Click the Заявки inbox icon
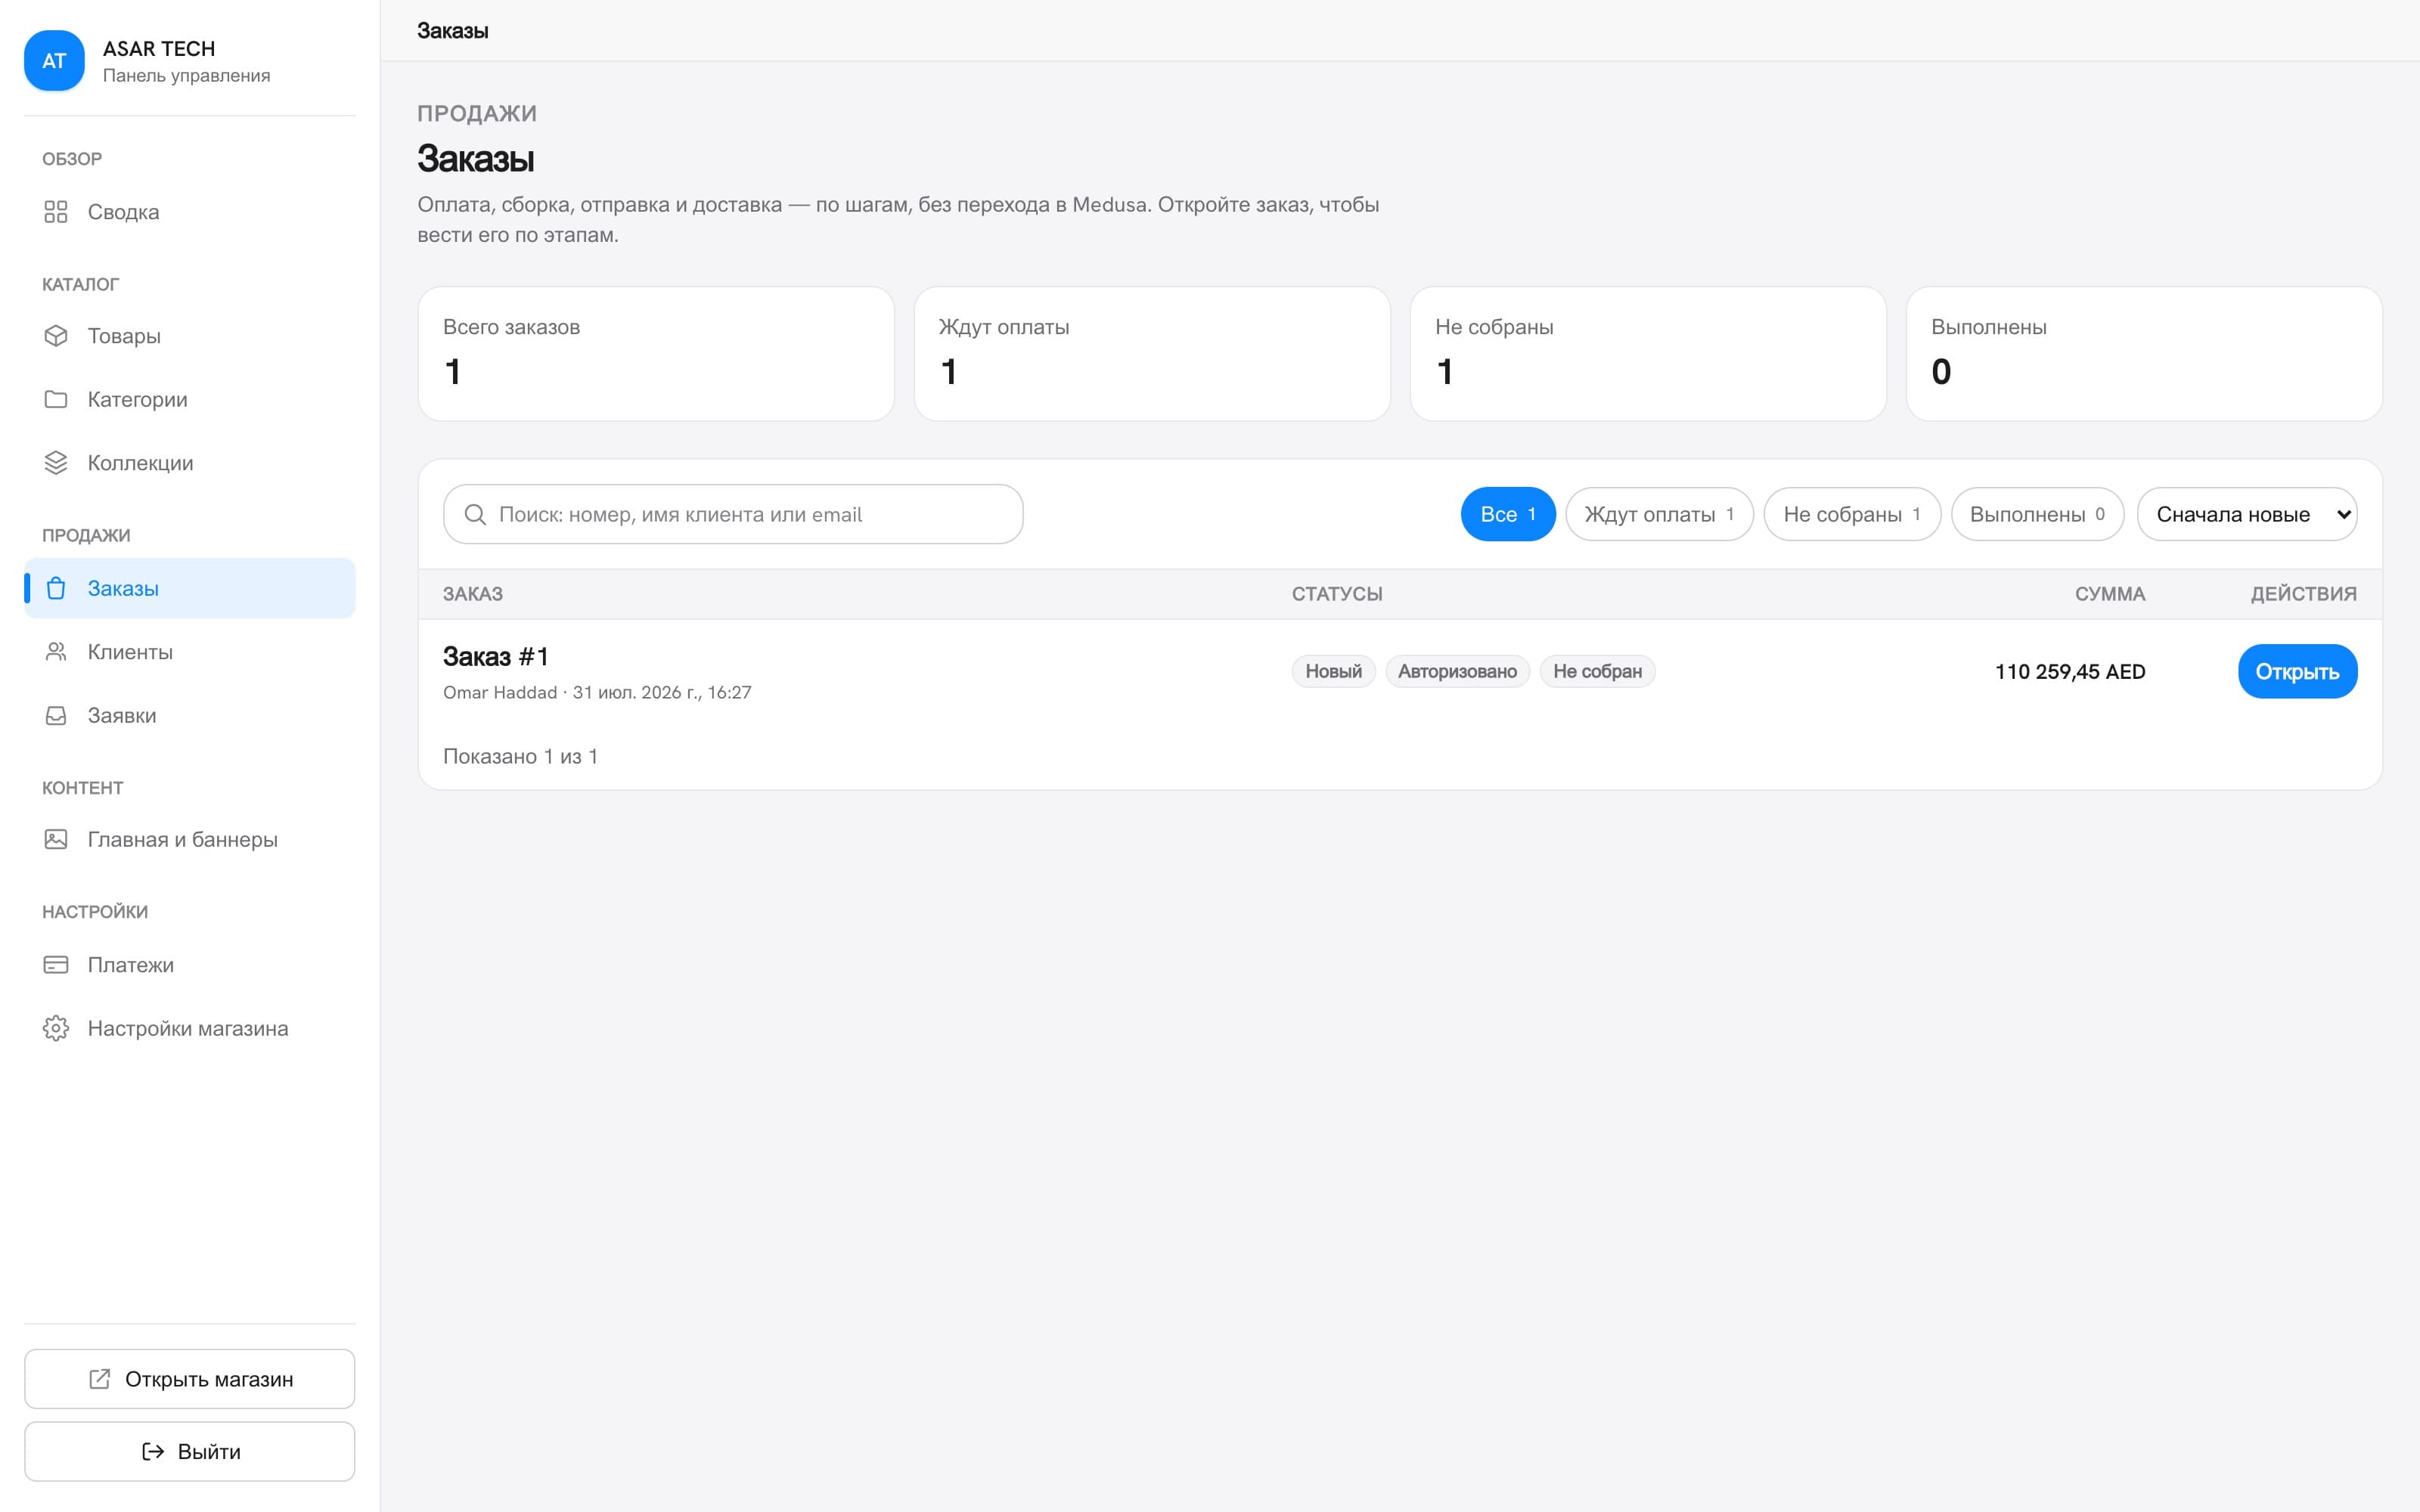The image size is (2420, 1512). pyautogui.click(x=56, y=716)
